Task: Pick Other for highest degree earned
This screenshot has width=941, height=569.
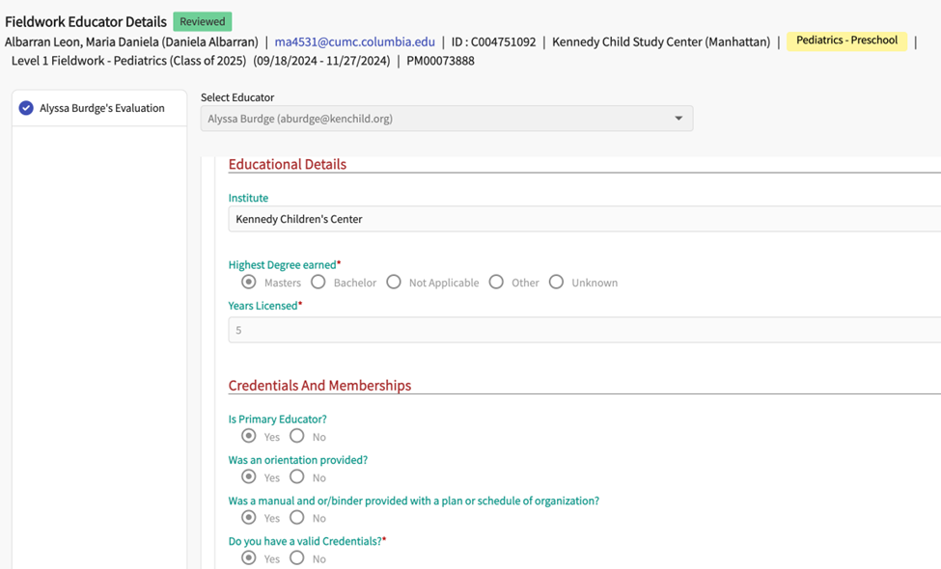Action: (x=496, y=283)
